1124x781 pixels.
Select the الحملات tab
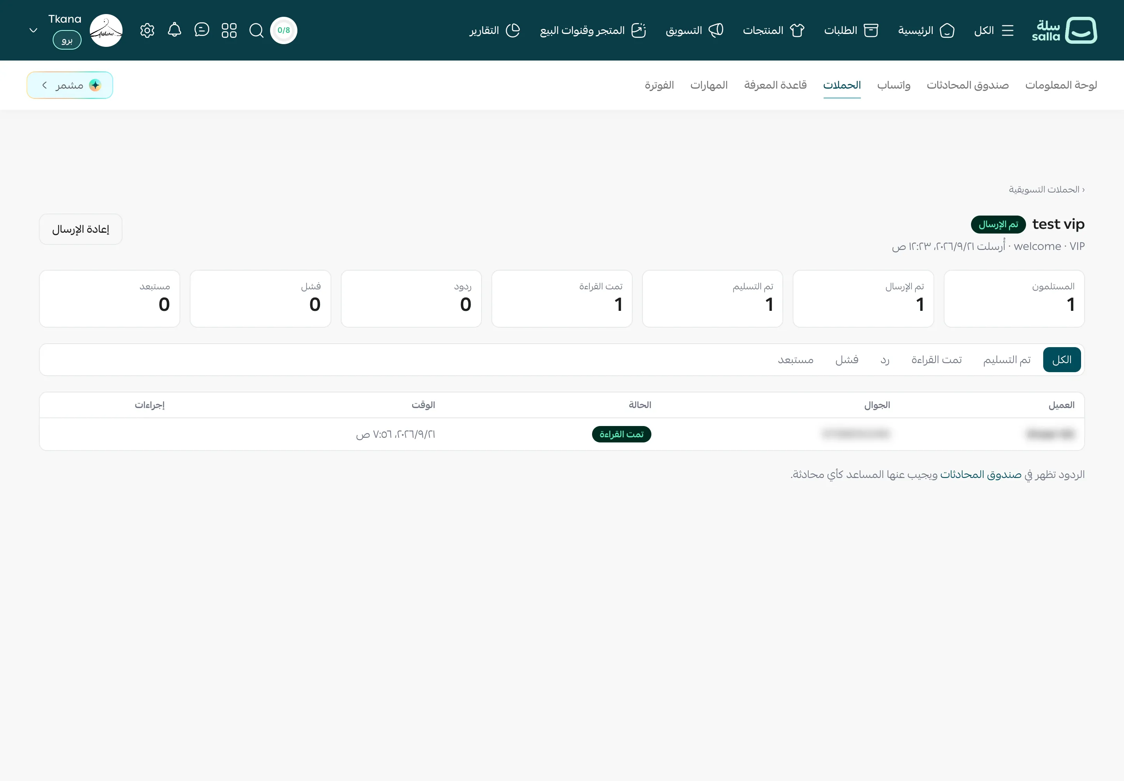842,85
